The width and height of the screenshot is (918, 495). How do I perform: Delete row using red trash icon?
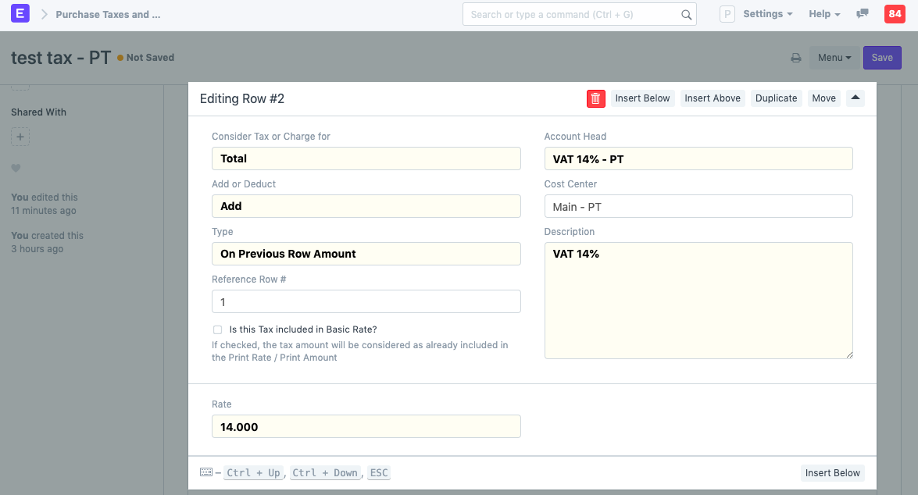tap(595, 98)
